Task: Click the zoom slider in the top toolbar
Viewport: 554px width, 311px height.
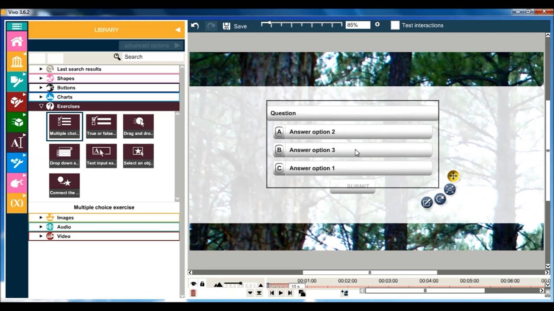Action: [x=302, y=24]
